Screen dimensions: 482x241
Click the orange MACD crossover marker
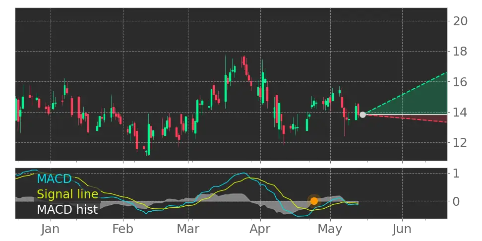point(314,201)
